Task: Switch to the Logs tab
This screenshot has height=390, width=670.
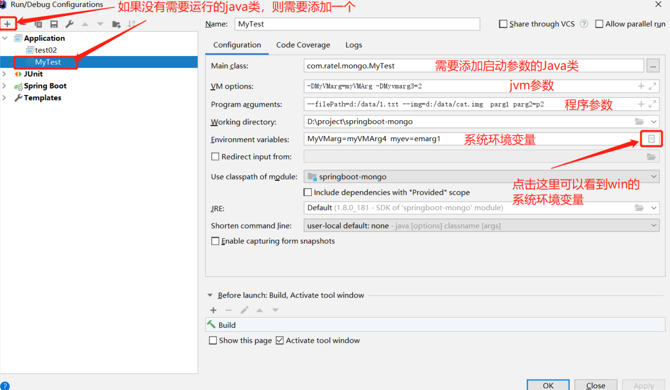Action: click(x=355, y=44)
